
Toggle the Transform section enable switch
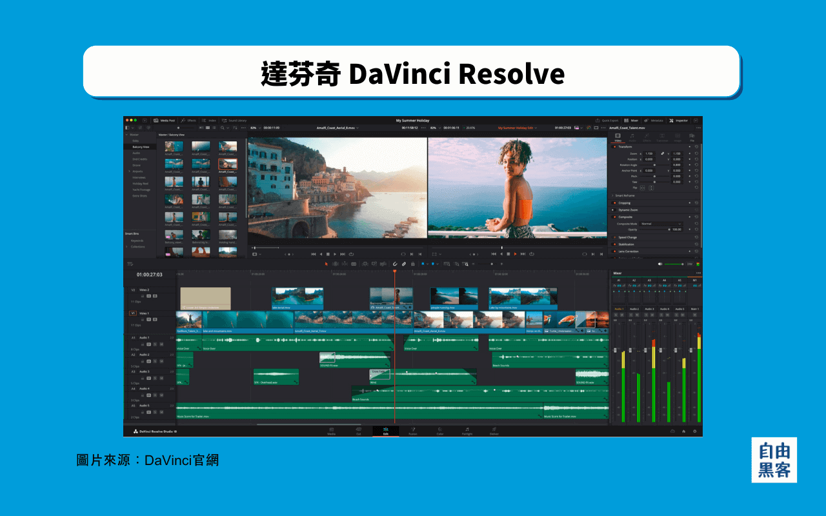click(614, 146)
